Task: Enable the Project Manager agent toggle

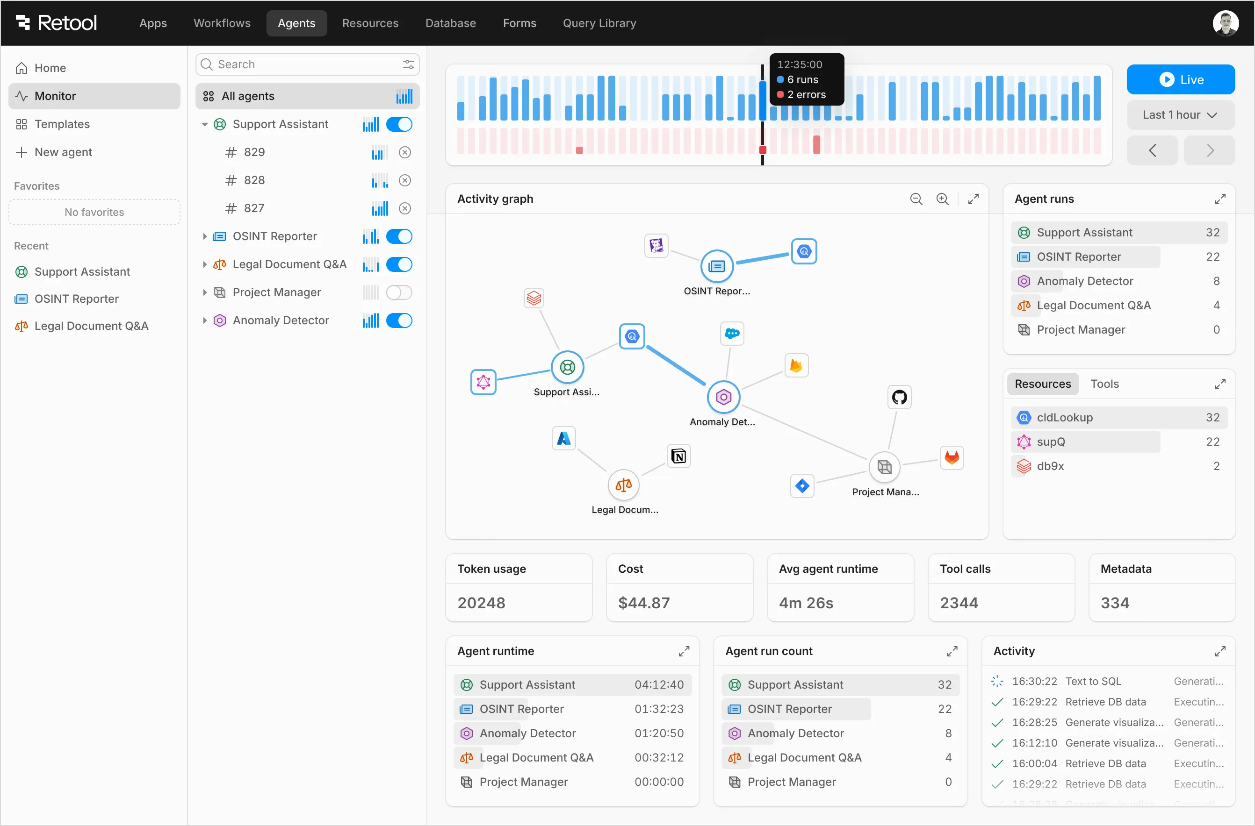Action: (x=399, y=292)
